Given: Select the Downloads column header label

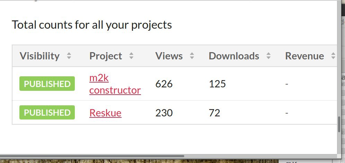Looking at the screenshot, I should pyautogui.click(x=234, y=56).
